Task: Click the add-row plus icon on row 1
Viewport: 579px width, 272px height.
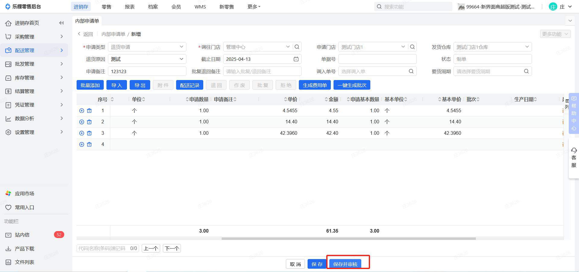Action: [81, 111]
